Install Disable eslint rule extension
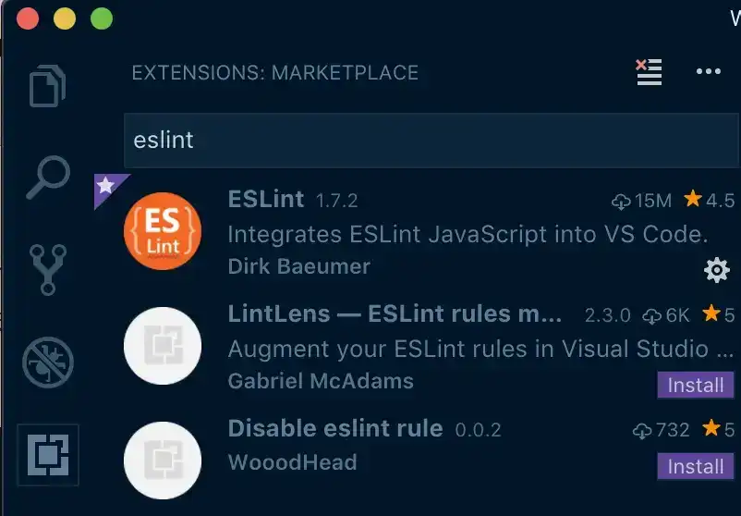Image resolution: width=741 pixels, height=516 pixels. pyautogui.click(x=696, y=466)
